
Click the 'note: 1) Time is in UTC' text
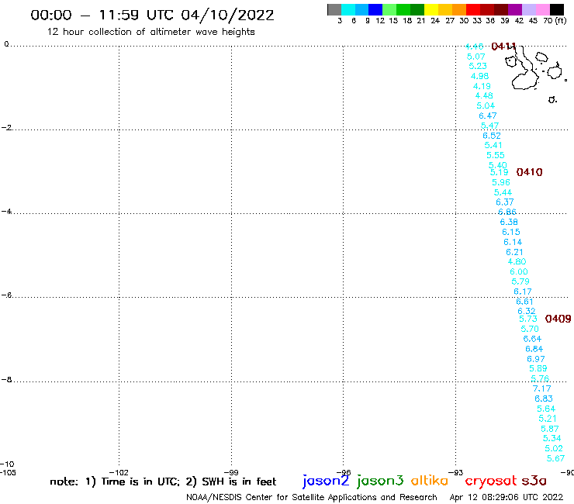(115, 482)
